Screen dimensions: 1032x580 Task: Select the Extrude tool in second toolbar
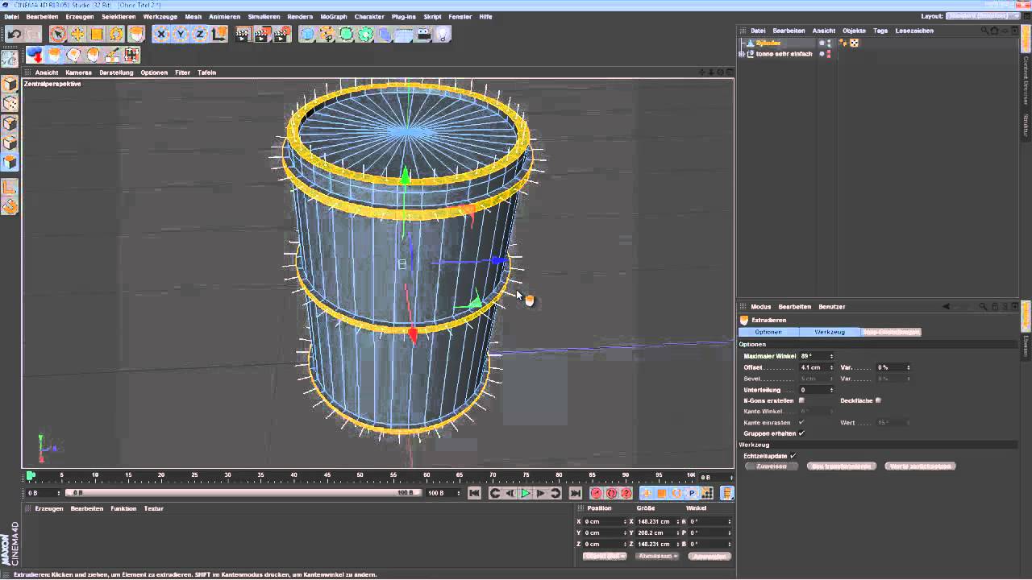tap(54, 55)
